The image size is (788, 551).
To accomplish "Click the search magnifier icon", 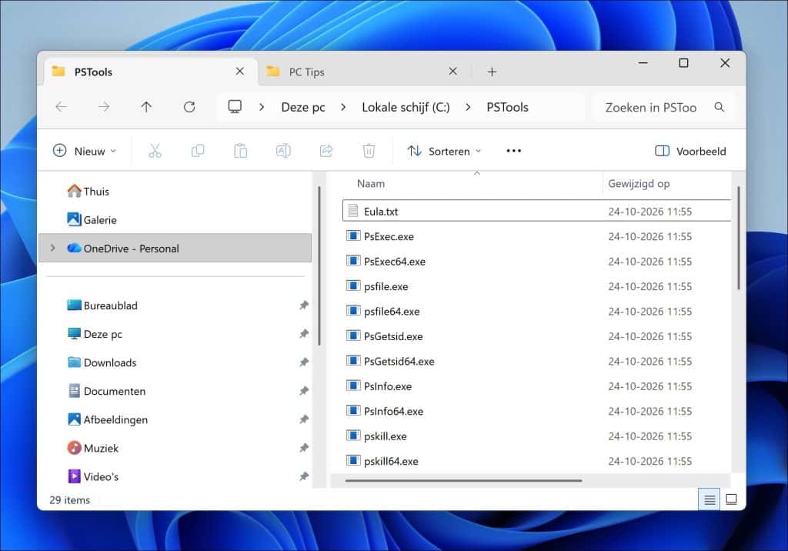I will click(x=720, y=107).
